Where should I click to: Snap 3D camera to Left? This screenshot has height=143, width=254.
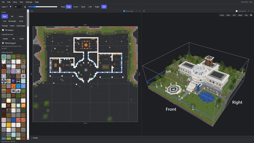pos(234,15)
